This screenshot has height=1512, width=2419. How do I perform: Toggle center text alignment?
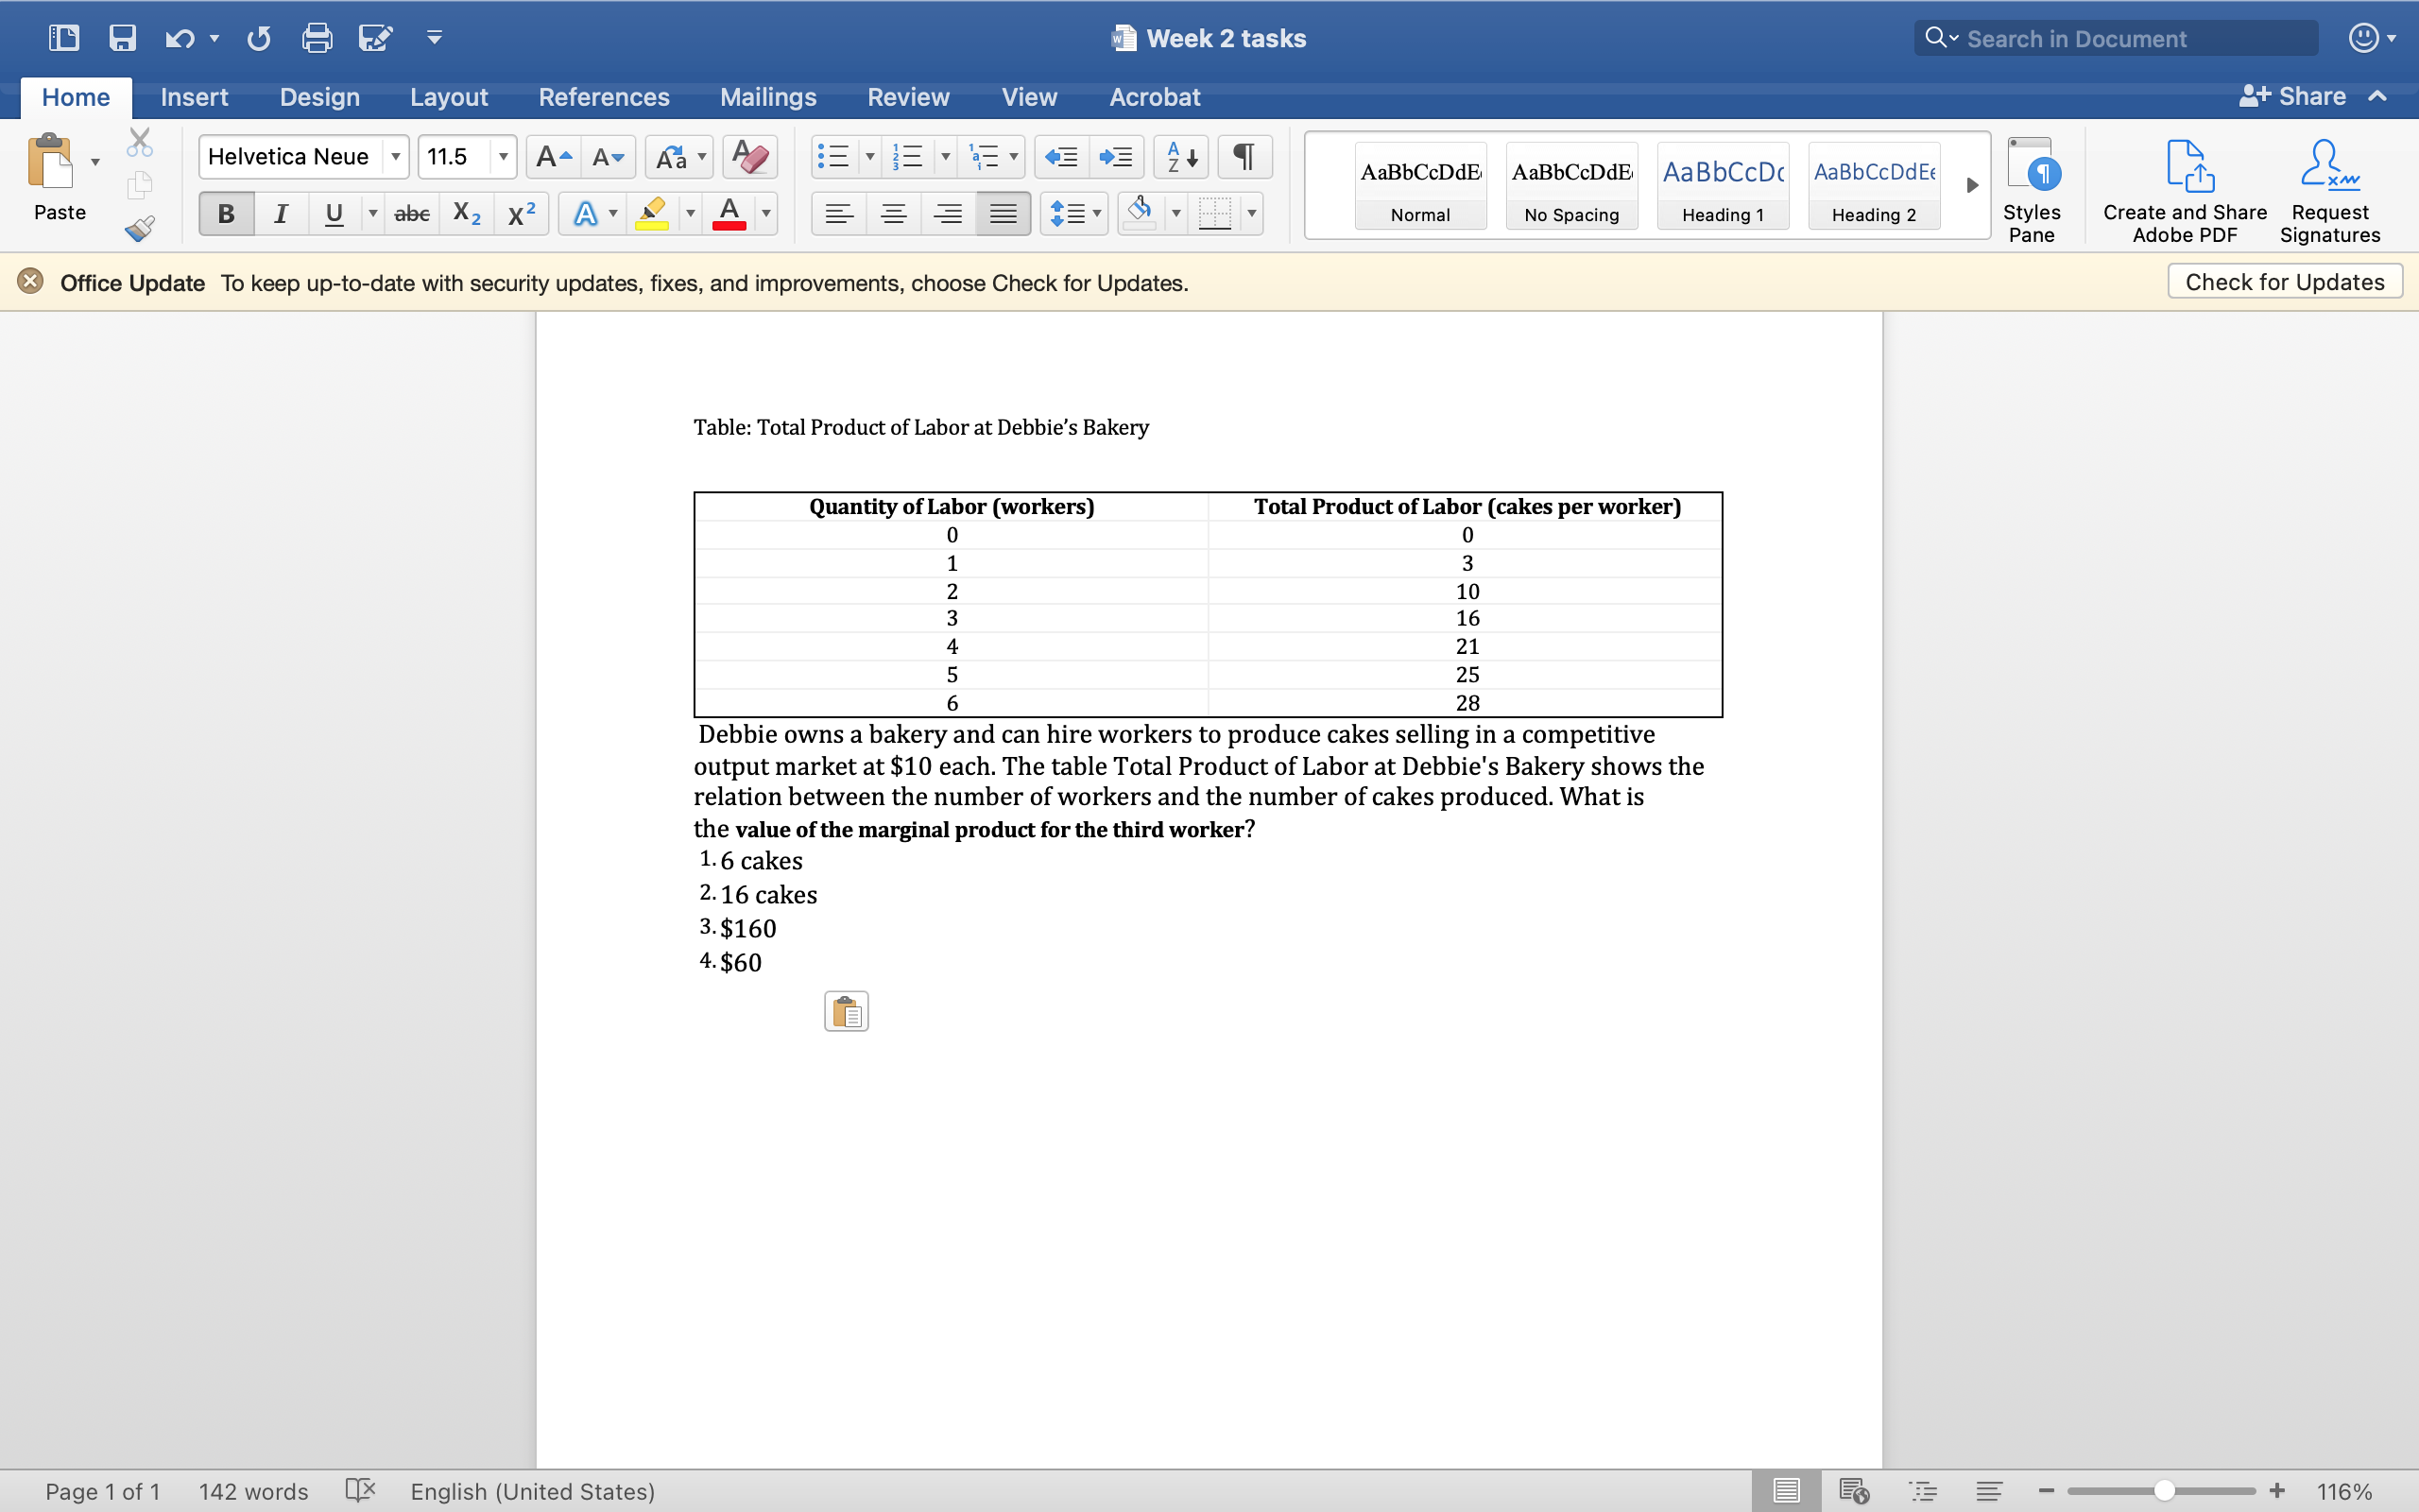tap(894, 212)
